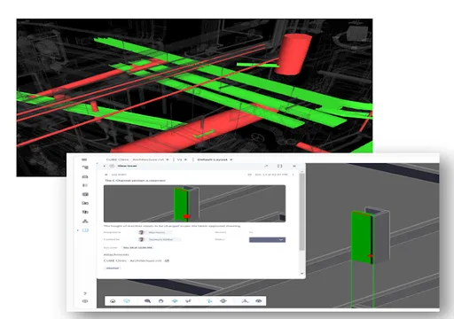Click the Internal tag under Attachments
This screenshot has height=319, width=454.
[x=113, y=268]
